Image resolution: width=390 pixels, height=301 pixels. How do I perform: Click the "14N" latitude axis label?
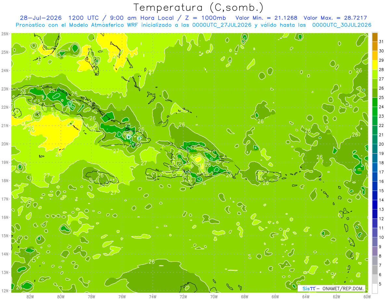click(5, 254)
